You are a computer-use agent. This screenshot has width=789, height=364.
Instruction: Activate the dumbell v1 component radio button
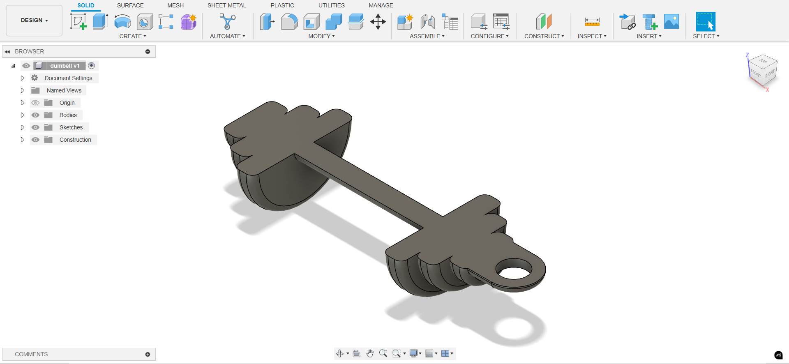click(92, 66)
